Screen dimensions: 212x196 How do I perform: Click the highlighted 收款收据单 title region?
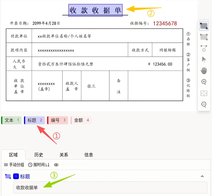(x=95, y=10)
